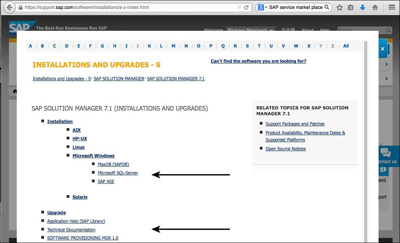
Task: Close the overlay with the X button
Action: [x=382, y=49]
